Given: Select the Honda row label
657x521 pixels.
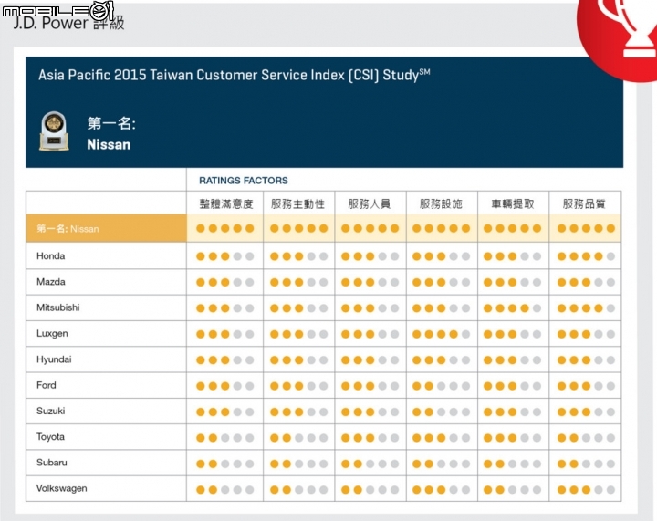Looking at the screenshot, I should (x=51, y=255).
